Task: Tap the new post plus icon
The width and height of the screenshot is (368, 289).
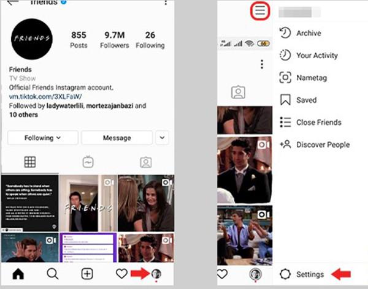Action: (87, 274)
